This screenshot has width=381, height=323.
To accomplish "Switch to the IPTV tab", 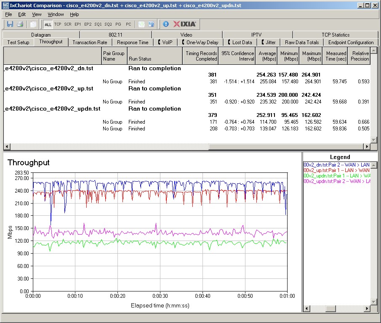I will tap(256, 35).
